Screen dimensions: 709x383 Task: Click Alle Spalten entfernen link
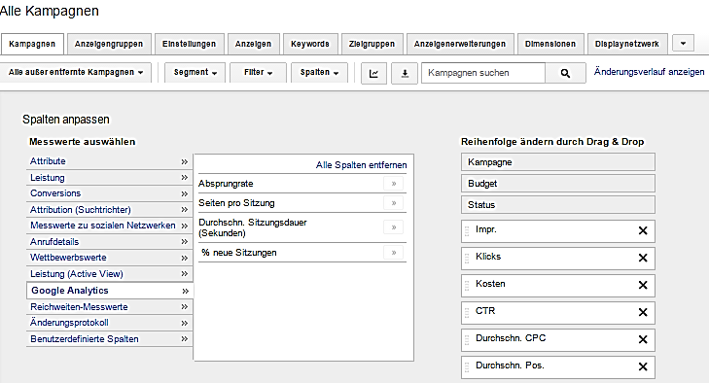(361, 165)
